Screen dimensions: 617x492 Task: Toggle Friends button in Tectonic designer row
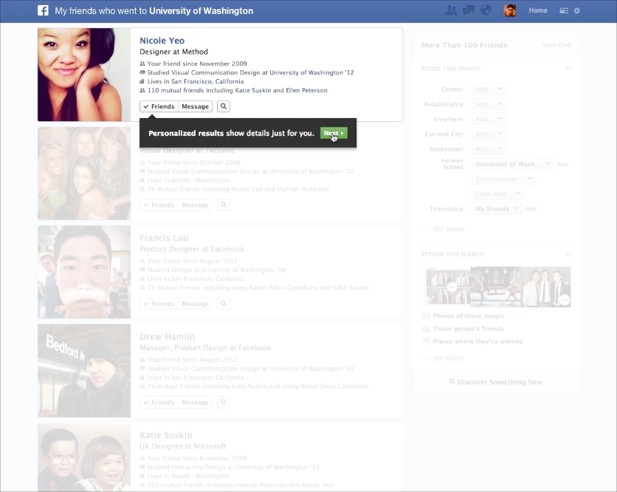click(x=159, y=205)
